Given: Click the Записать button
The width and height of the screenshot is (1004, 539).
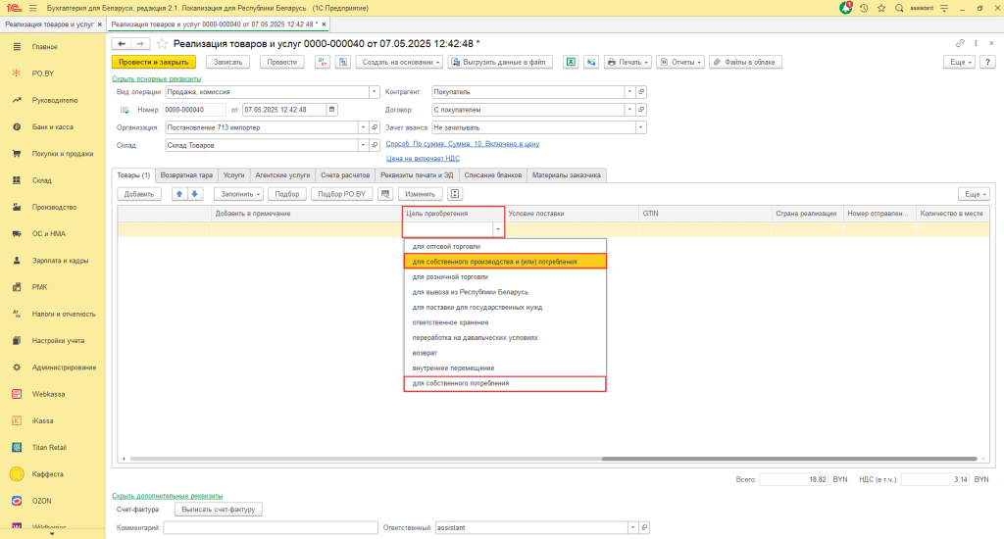Looking at the screenshot, I should pos(227,62).
